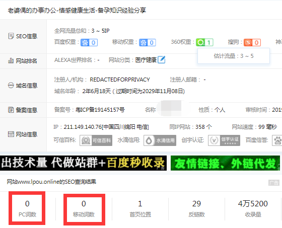Click the 网站排名 bar chart icon

11,61
